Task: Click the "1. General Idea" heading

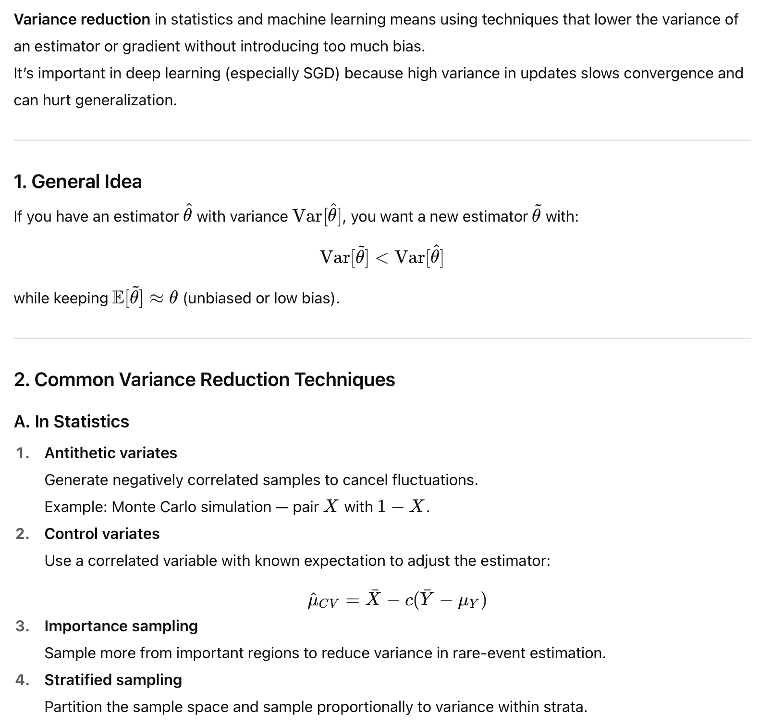Action: [x=78, y=182]
